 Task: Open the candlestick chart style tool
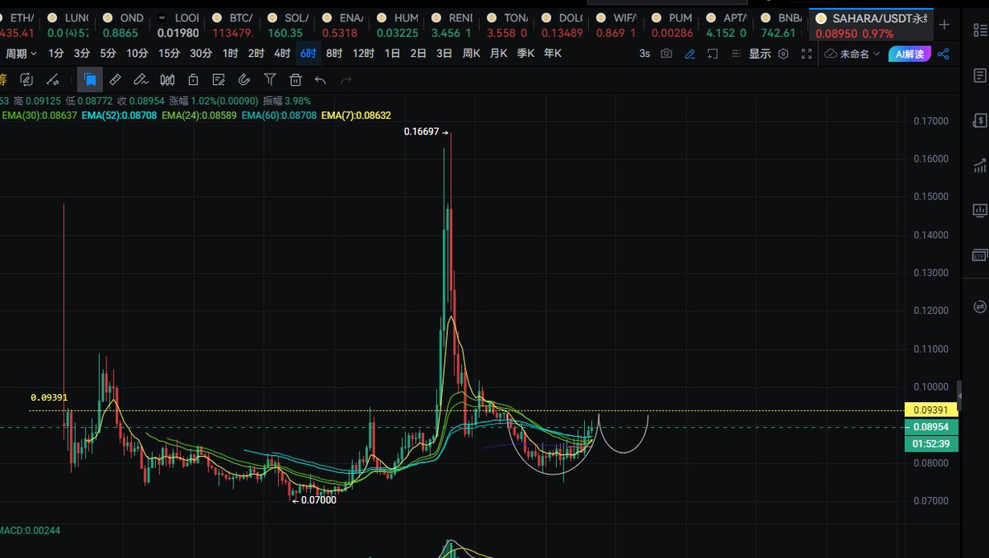(167, 79)
